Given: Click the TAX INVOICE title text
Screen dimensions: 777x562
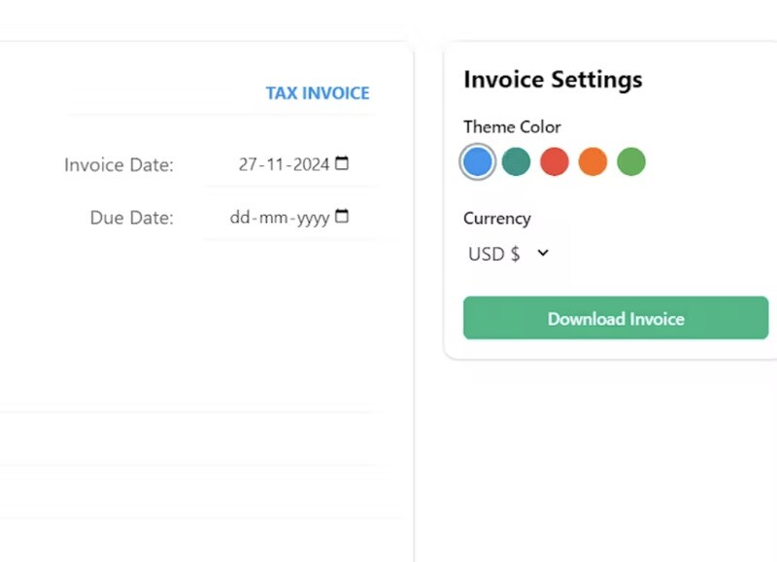Looking at the screenshot, I should pos(318,93).
